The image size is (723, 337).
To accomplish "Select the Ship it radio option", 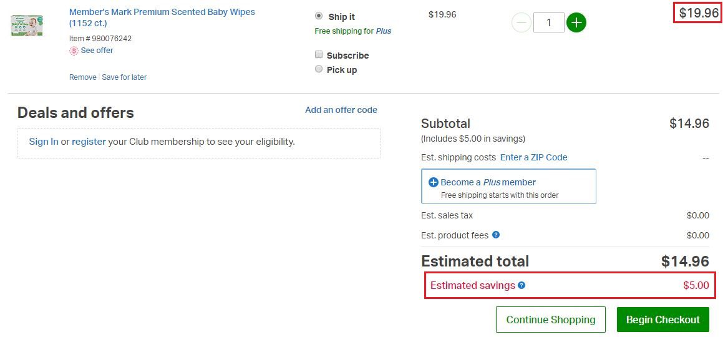I will click(x=319, y=16).
